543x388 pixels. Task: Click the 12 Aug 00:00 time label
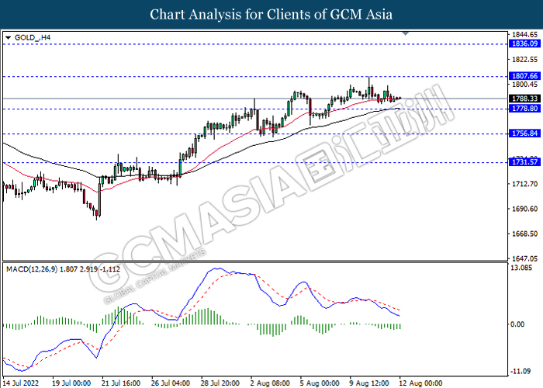click(x=420, y=383)
